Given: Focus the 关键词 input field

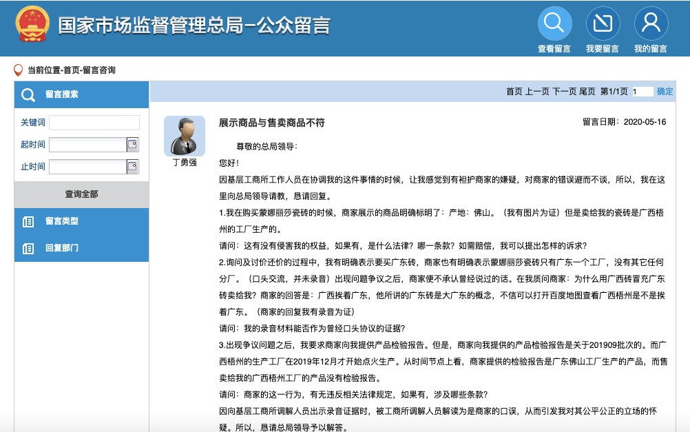Looking at the screenshot, I should [94, 123].
